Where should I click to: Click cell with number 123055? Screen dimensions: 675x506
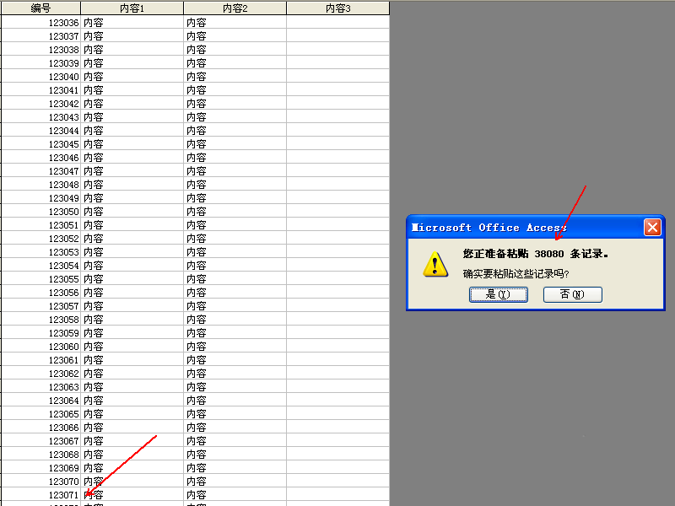[40, 279]
